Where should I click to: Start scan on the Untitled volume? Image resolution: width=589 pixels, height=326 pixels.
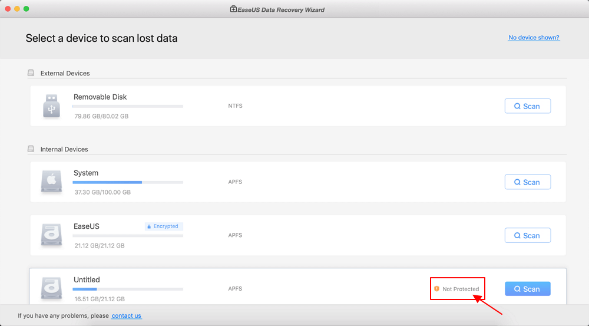click(x=527, y=289)
